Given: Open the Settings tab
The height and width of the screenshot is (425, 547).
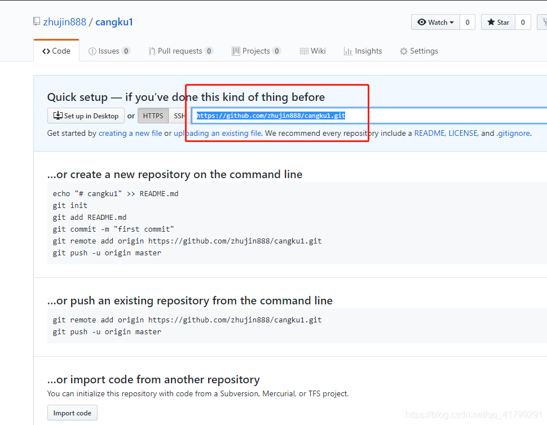Looking at the screenshot, I should click(418, 51).
